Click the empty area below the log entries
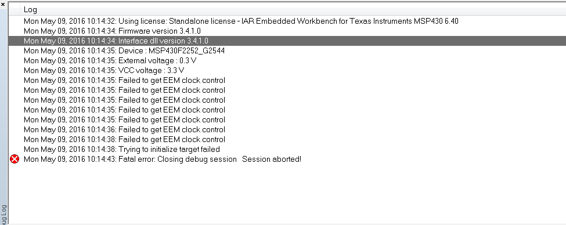Image resolution: width=566 pixels, height=225 pixels. click(x=287, y=193)
